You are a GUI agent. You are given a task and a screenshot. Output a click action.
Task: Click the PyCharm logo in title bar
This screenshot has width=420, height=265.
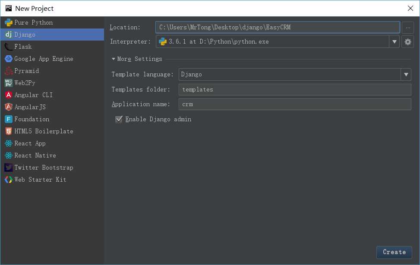[x=9, y=8]
